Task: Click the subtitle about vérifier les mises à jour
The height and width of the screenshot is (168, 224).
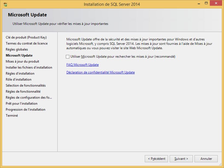Action: coord(60,24)
